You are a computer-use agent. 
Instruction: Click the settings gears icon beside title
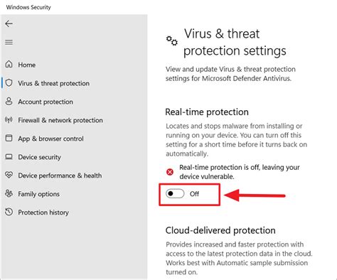click(x=172, y=41)
